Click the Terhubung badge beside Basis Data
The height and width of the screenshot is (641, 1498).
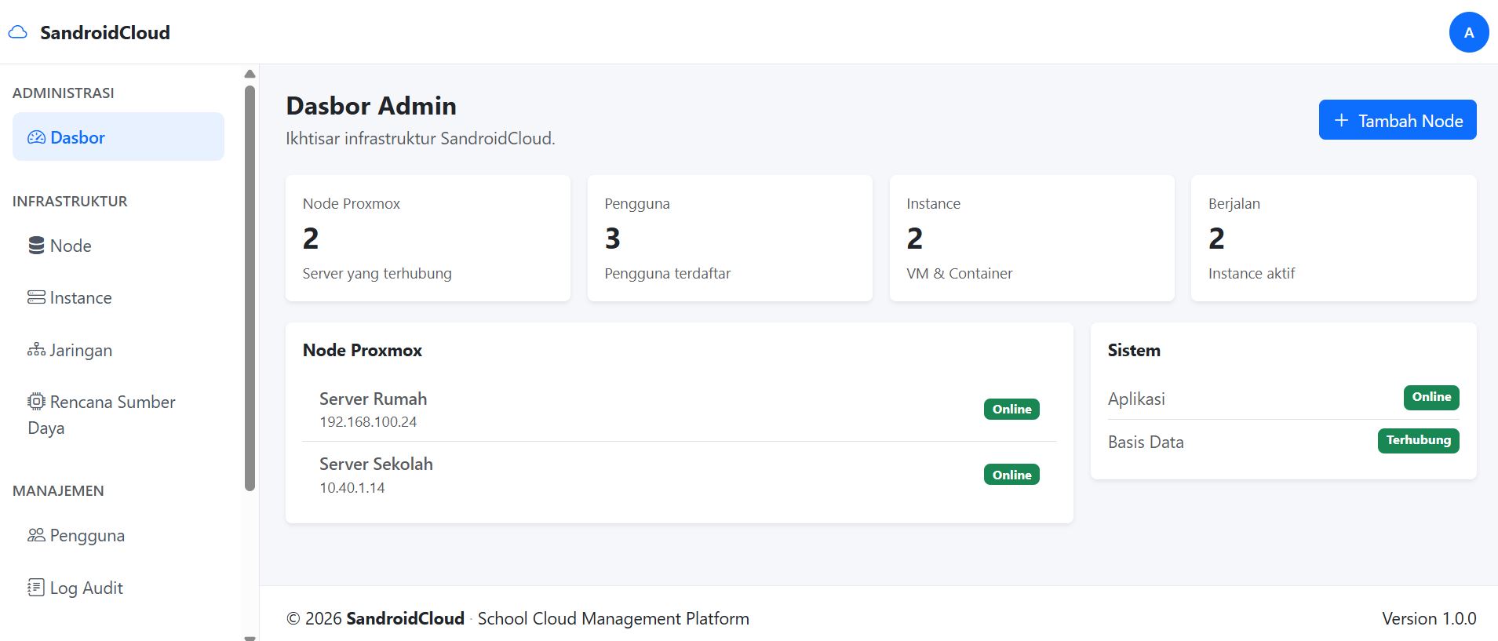pyautogui.click(x=1418, y=440)
